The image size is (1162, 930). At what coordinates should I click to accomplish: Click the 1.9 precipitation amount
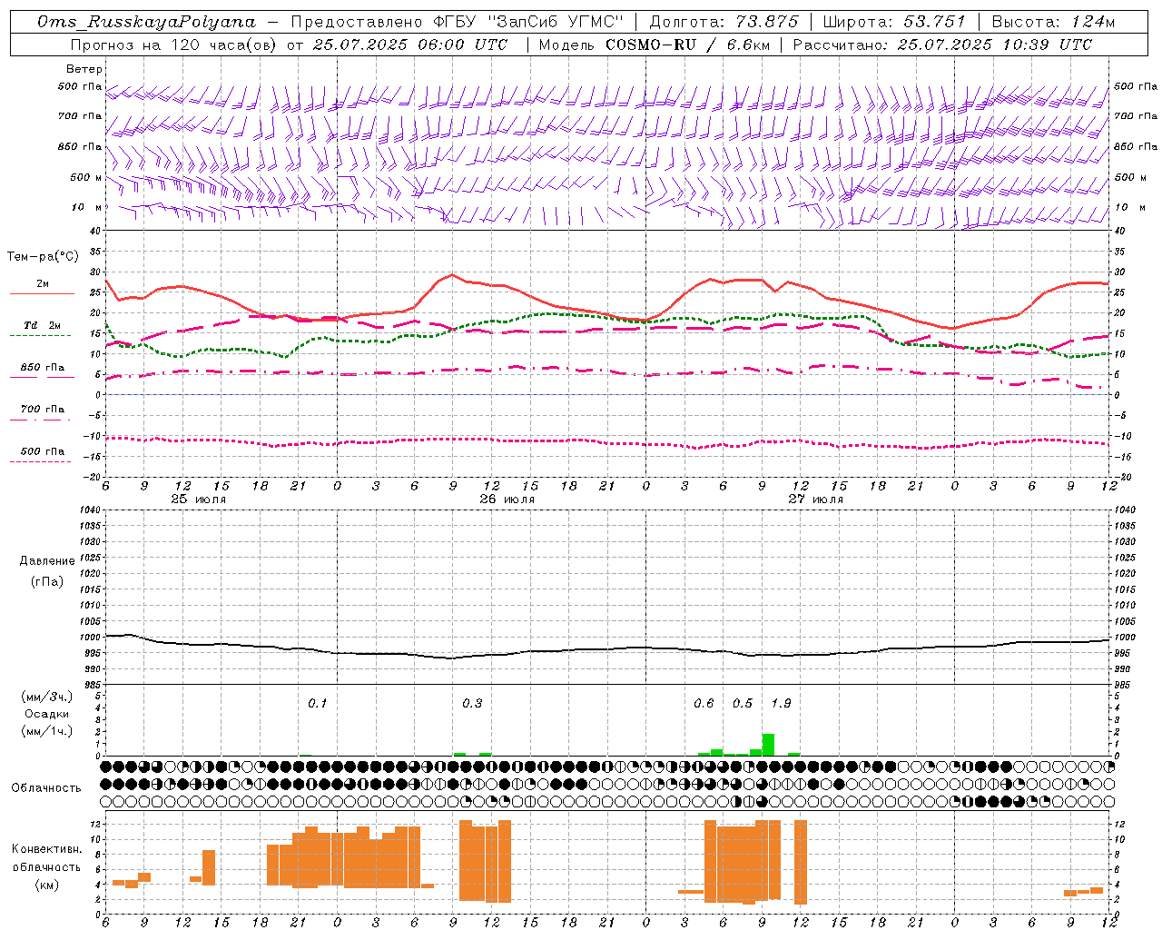click(x=781, y=704)
